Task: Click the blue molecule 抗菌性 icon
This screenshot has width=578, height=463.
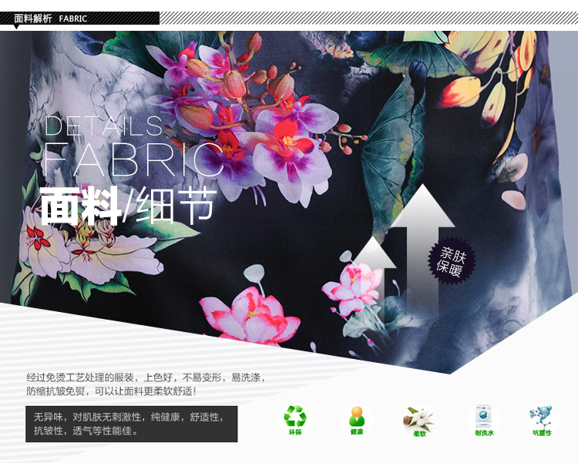Action: pos(541,417)
